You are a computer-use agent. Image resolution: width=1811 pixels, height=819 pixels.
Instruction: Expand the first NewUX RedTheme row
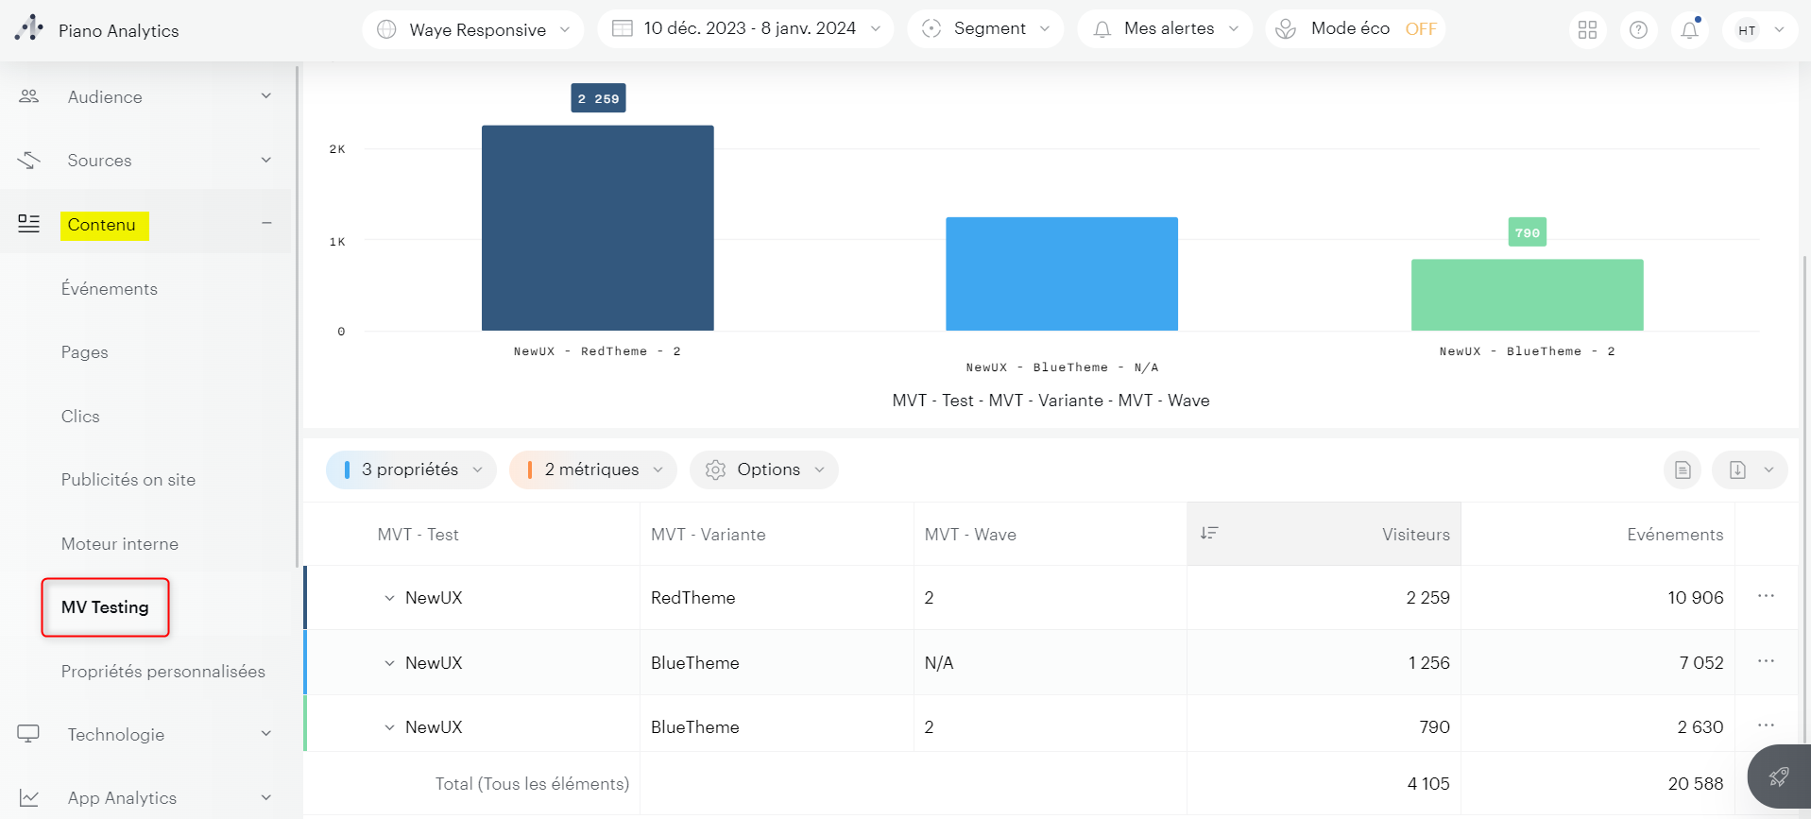[x=389, y=598]
